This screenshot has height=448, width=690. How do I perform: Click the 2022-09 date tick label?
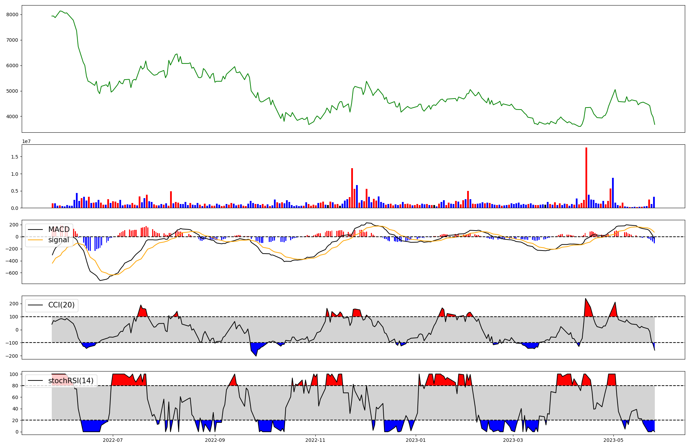coord(215,440)
